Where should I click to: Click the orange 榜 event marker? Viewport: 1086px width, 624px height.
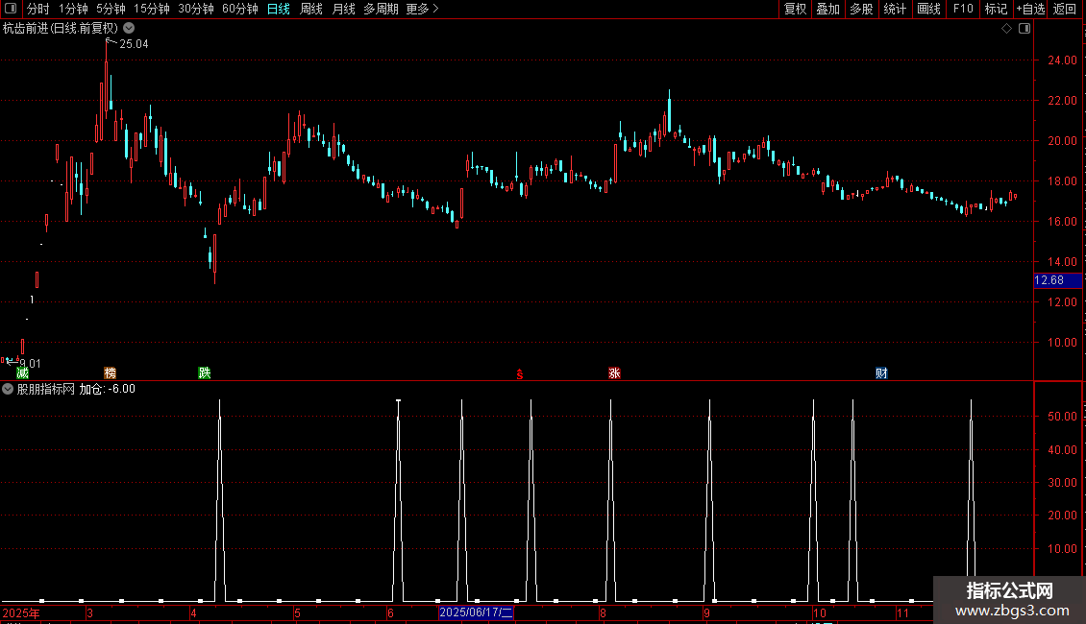[x=111, y=372]
